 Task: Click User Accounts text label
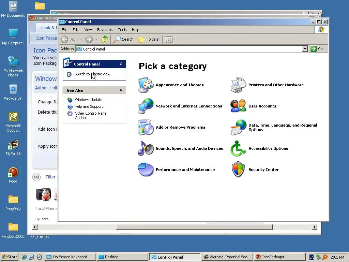click(262, 106)
